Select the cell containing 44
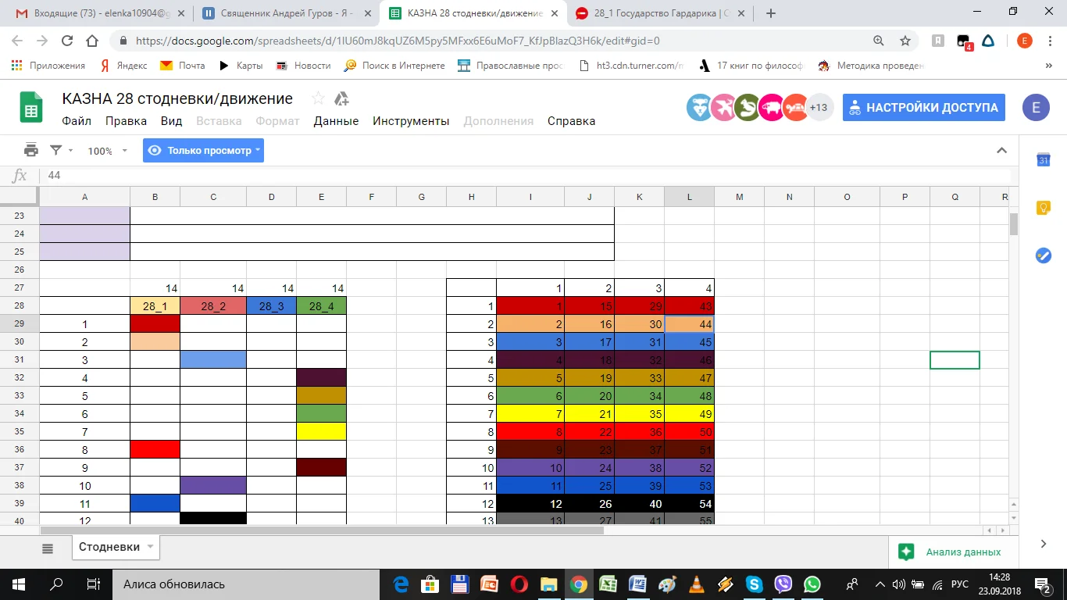 click(x=689, y=324)
